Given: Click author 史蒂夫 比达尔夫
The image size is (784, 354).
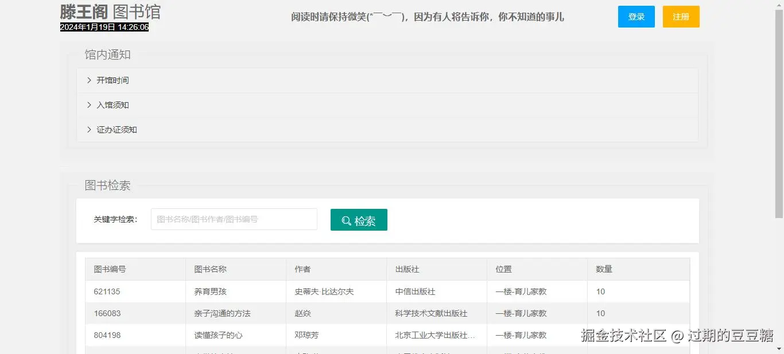Looking at the screenshot, I should [x=324, y=291].
